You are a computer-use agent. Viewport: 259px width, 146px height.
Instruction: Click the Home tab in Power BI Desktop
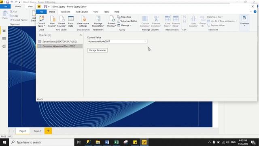(x=18, y=6)
